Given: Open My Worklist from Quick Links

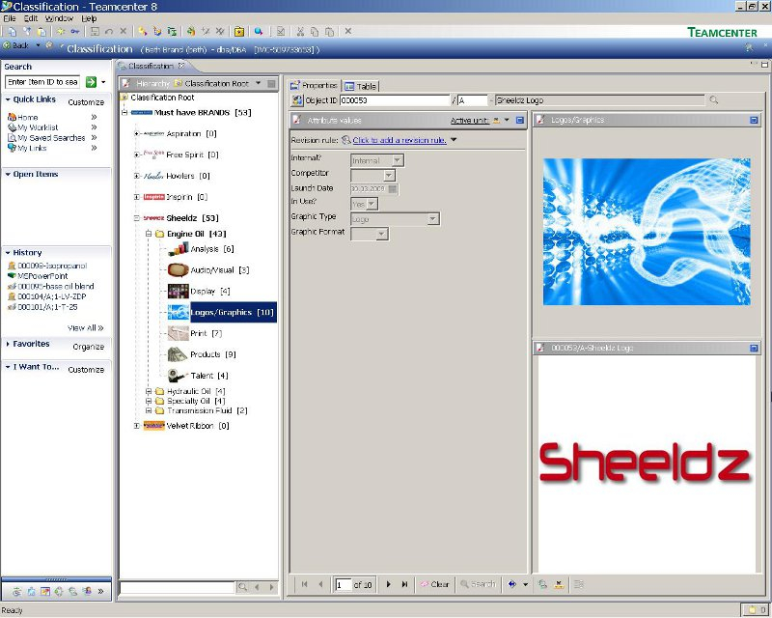Looking at the screenshot, I should tap(38, 127).
